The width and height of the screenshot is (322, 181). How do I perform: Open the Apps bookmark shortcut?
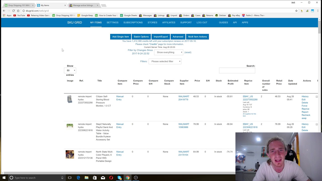point(7,15)
